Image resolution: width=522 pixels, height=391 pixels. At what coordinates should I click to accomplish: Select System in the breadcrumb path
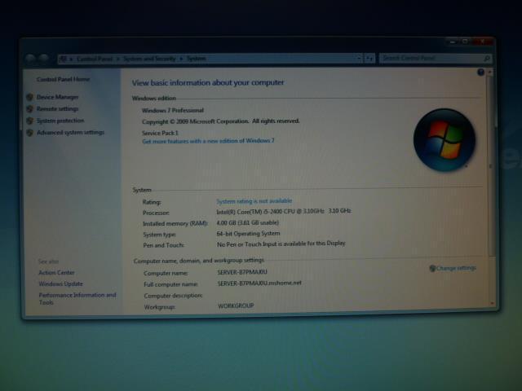pyautogui.click(x=196, y=59)
